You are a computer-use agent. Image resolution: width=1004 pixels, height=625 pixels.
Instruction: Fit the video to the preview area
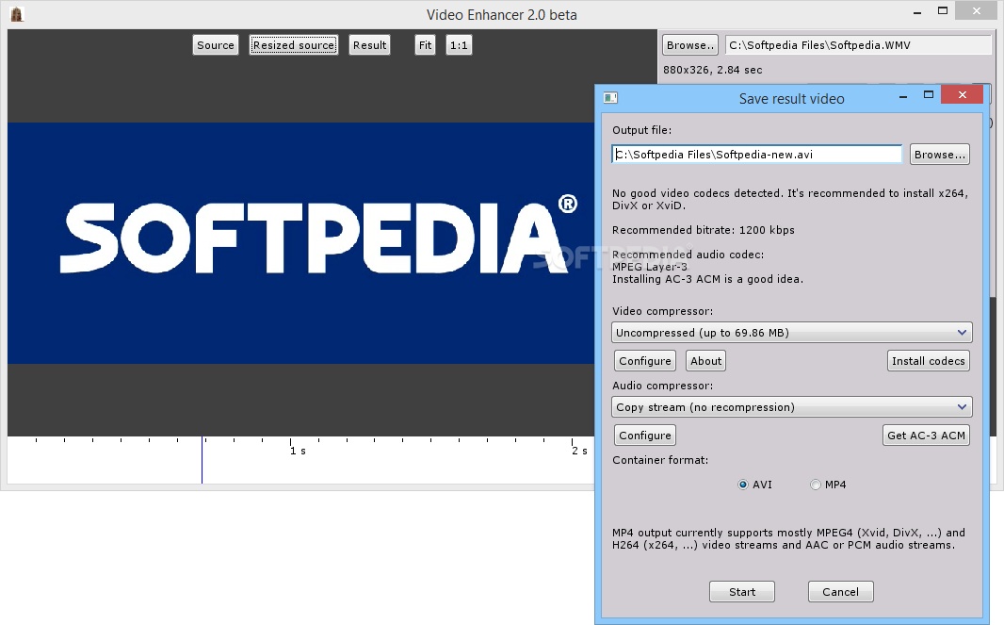pos(425,45)
